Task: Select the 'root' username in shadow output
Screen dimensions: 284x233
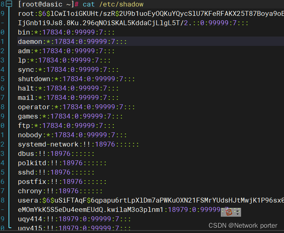Action: (26, 14)
